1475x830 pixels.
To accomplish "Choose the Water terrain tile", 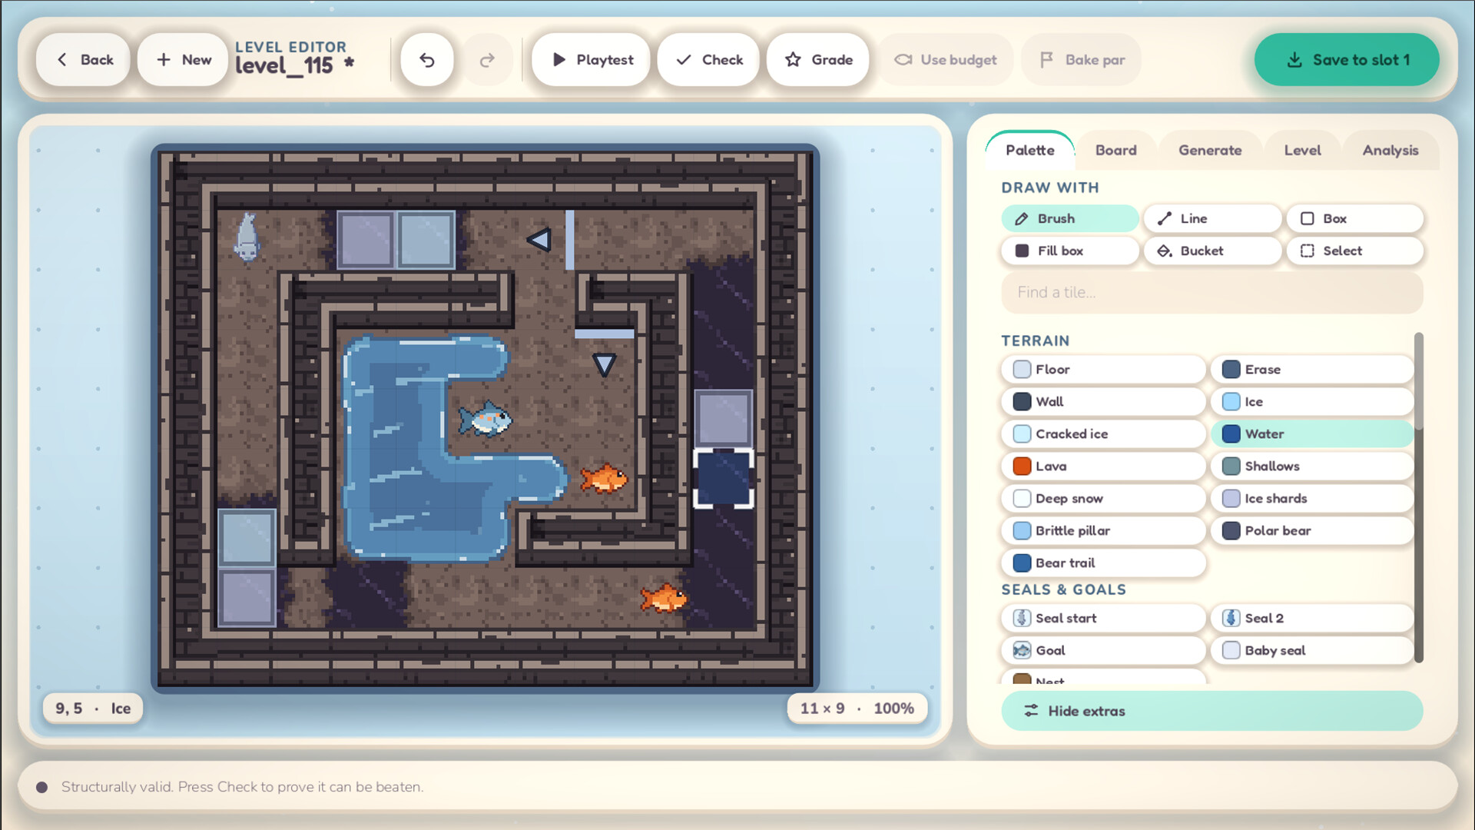I will click(1312, 433).
